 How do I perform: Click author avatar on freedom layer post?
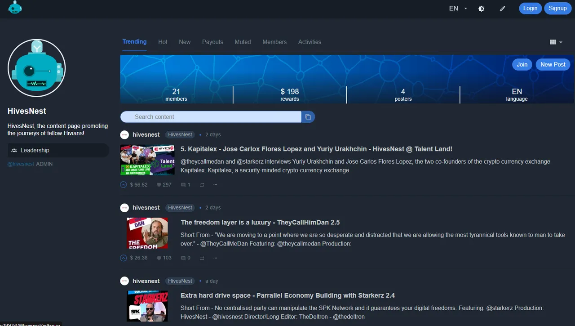124,208
